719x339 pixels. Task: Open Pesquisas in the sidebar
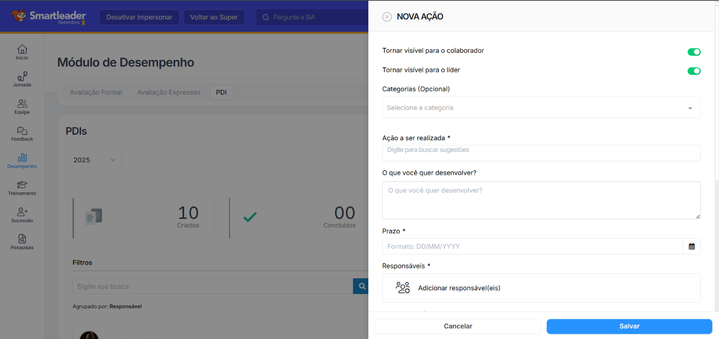22,242
